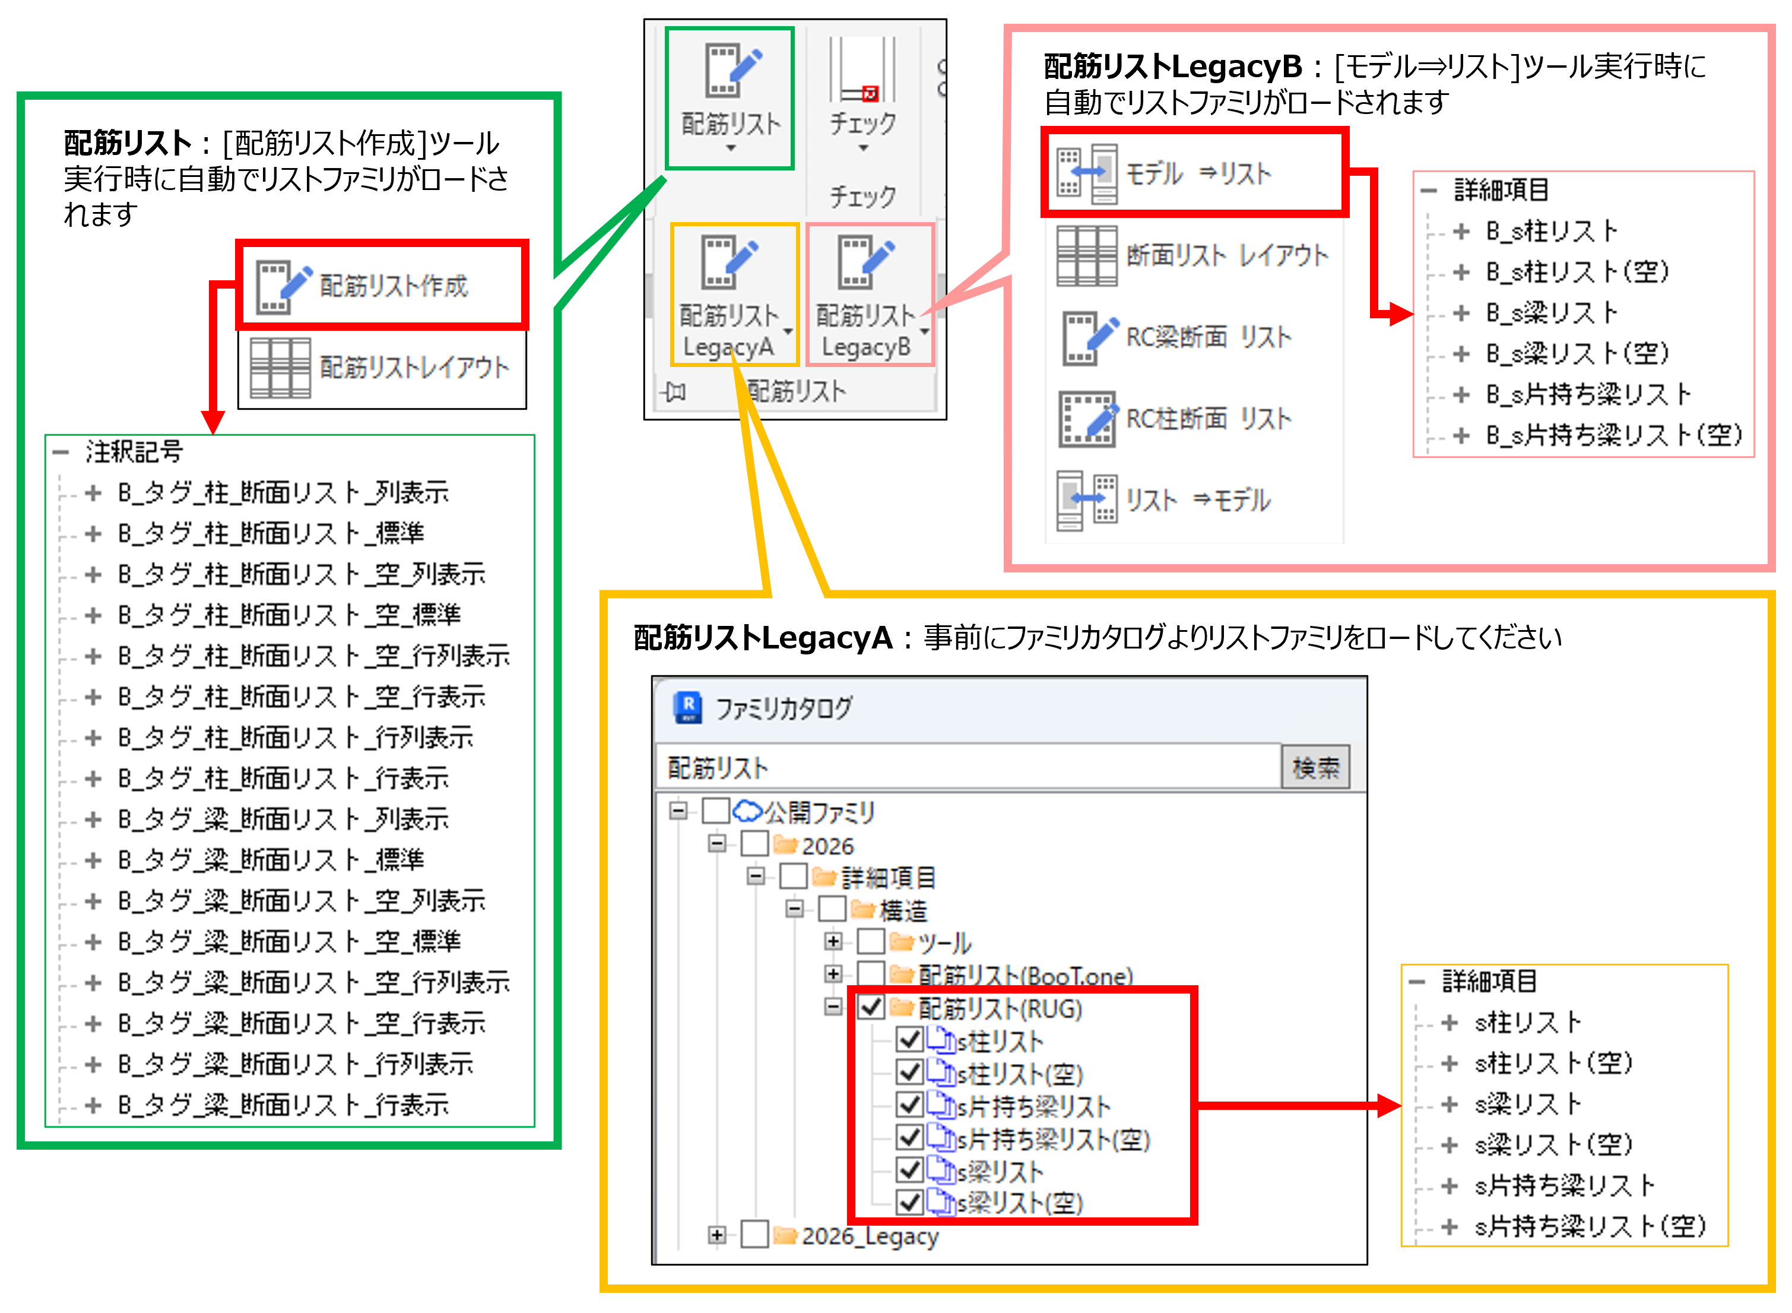This screenshot has width=1792, height=1313.
Task: Click the 構造 folder in catalog
Action: pyautogui.click(x=904, y=910)
